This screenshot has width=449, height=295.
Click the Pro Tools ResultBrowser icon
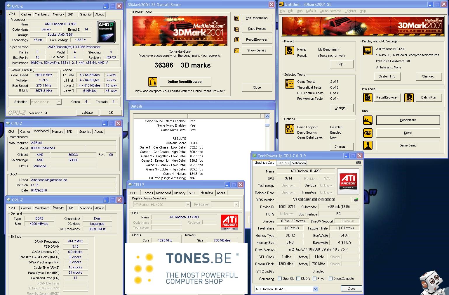(x=368, y=97)
